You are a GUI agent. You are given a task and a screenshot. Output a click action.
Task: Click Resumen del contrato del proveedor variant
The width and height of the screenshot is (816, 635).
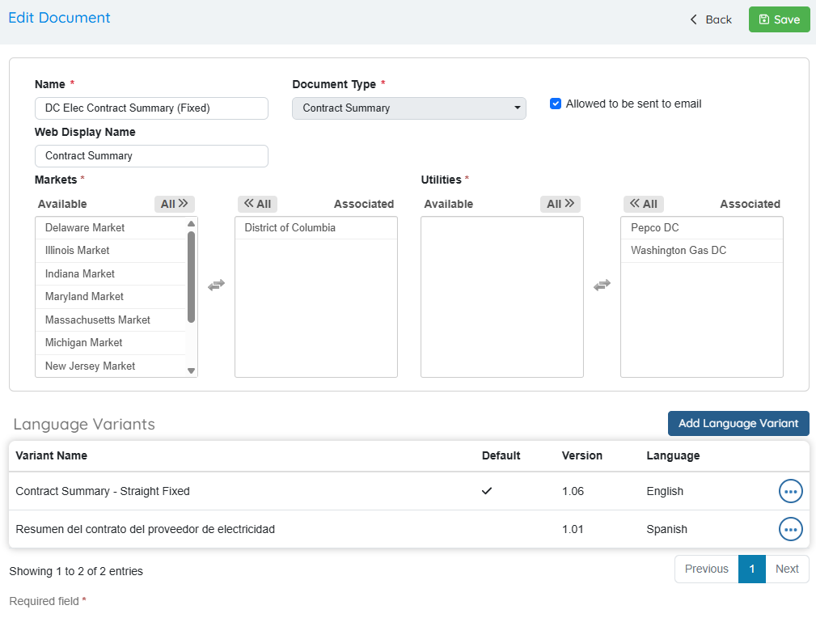[x=146, y=529]
